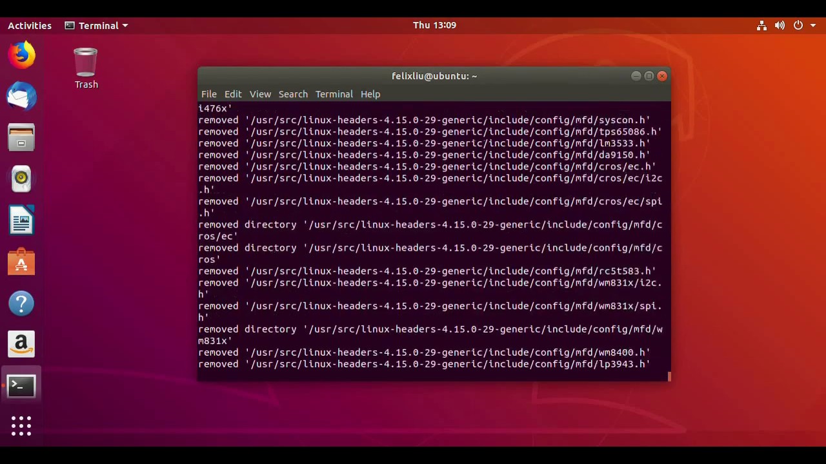The height and width of the screenshot is (464, 826).
Task: Click the volume speaker icon in top bar
Action: click(780, 25)
